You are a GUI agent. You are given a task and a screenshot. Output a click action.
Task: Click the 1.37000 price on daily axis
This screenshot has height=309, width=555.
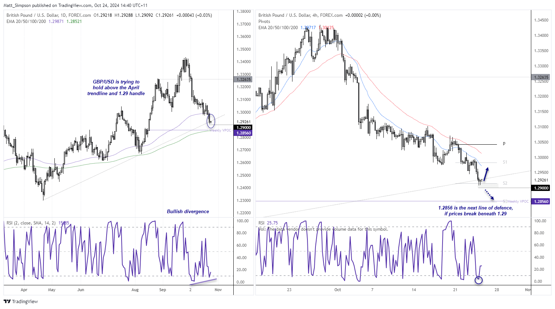coord(244,24)
